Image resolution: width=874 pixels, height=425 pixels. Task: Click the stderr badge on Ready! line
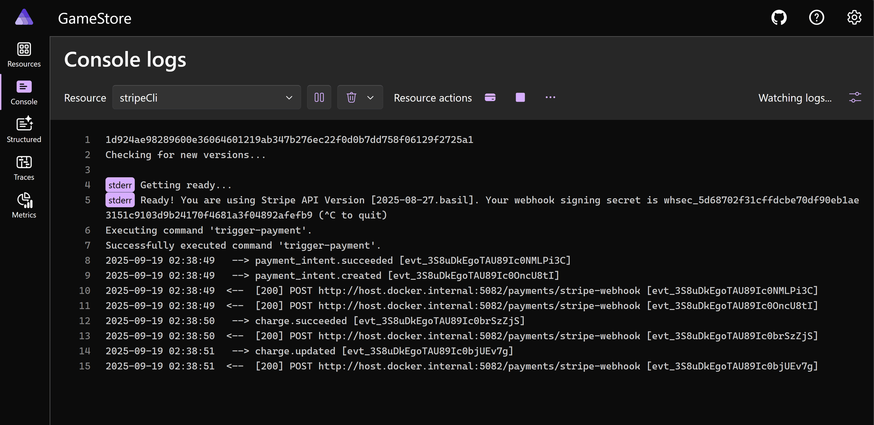[x=120, y=200]
